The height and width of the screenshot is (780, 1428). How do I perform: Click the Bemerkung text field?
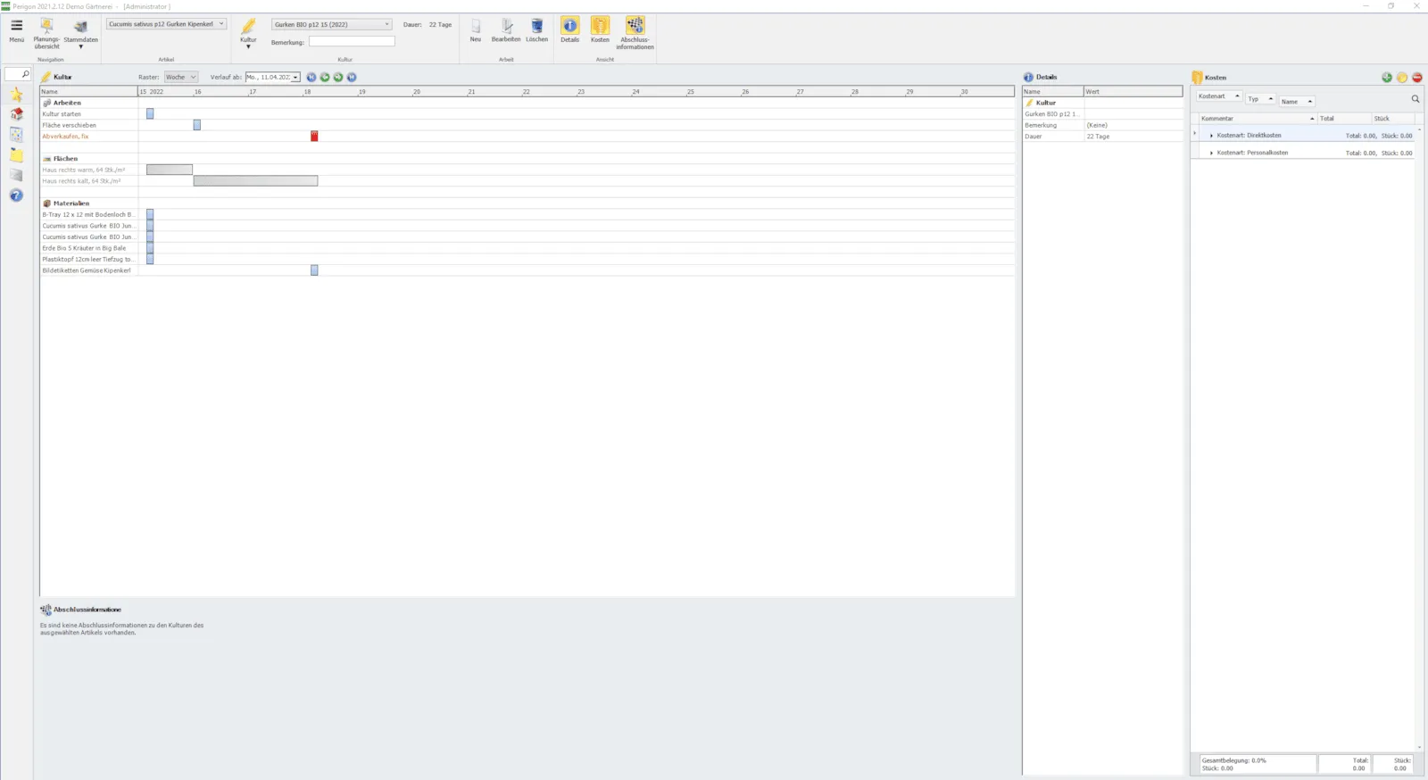(x=352, y=41)
